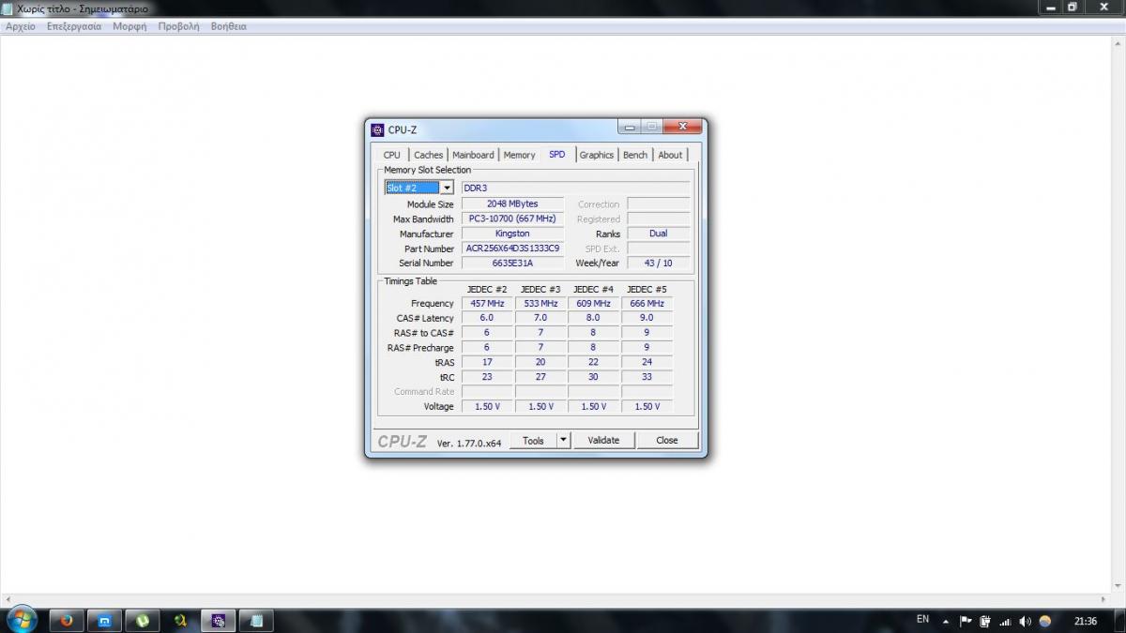Open the About tab

[670, 155]
